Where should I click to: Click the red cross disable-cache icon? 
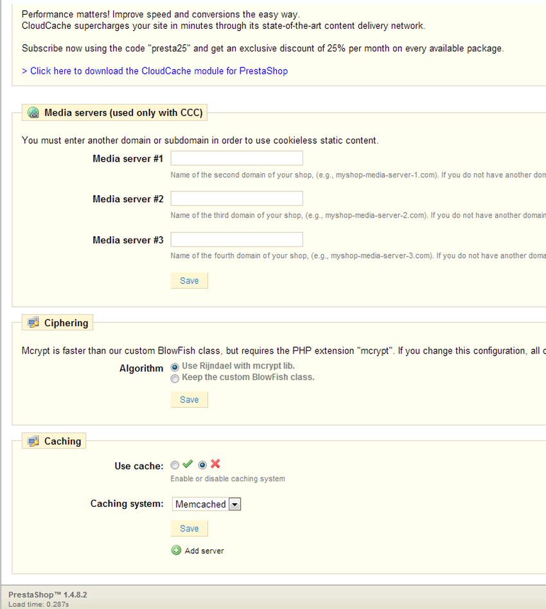[x=215, y=464]
